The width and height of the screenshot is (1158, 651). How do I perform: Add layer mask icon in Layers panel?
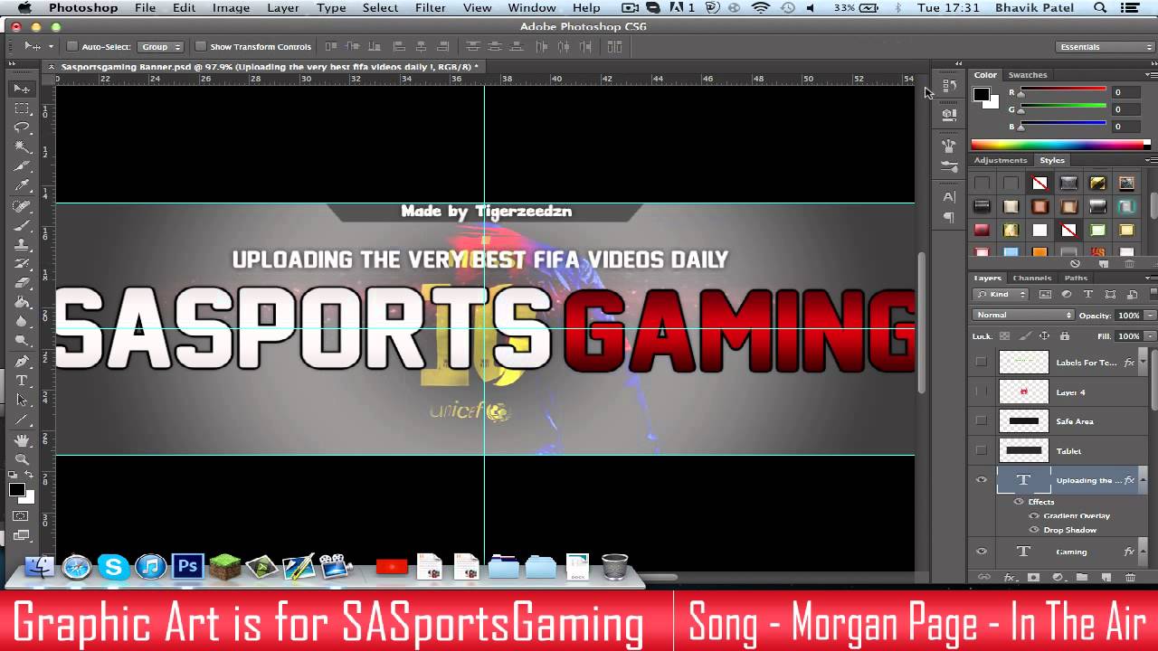(1034, 577)
